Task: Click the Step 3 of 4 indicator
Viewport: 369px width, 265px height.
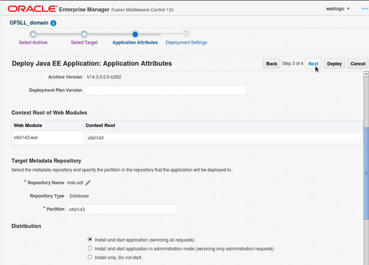Action: [293, 64]
